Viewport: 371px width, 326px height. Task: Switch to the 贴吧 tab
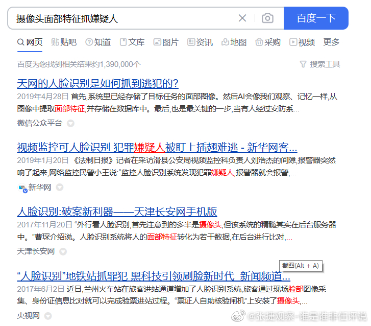point(64,42)
